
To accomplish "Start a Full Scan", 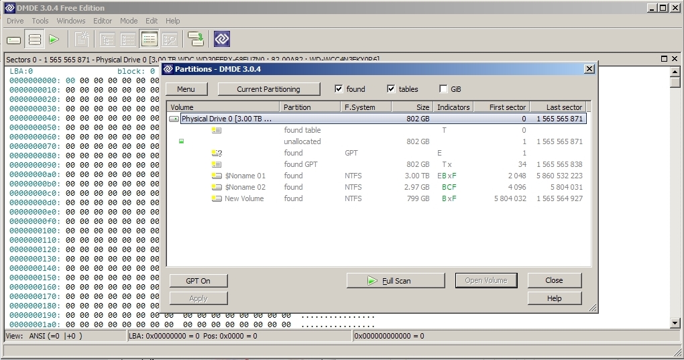I will 395,281.
